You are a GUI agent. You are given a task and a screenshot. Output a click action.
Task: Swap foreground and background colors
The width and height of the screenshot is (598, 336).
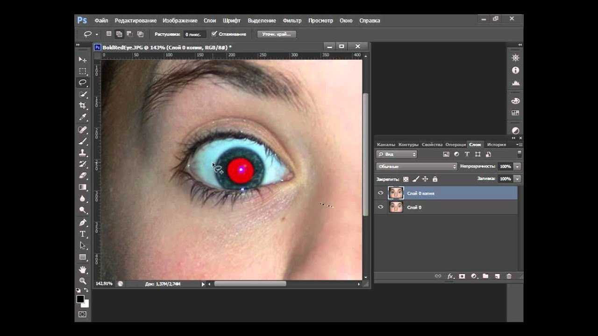(x=86, y=290)
